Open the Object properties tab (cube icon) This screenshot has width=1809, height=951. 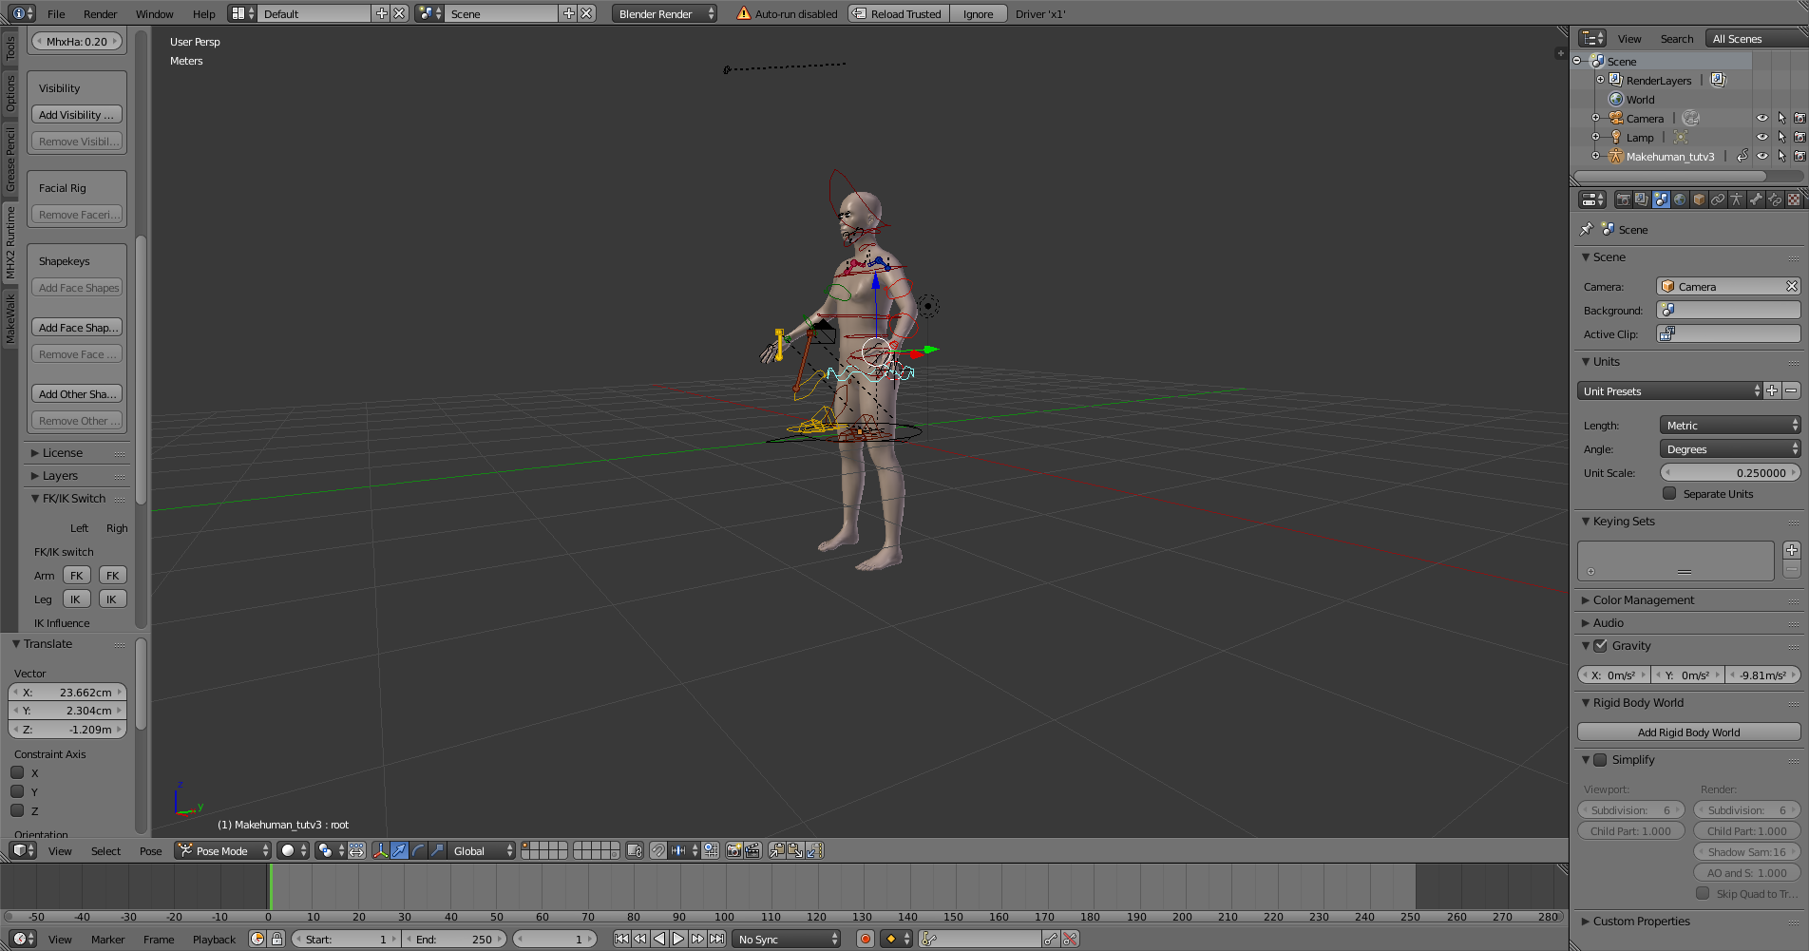point(1699,200)
